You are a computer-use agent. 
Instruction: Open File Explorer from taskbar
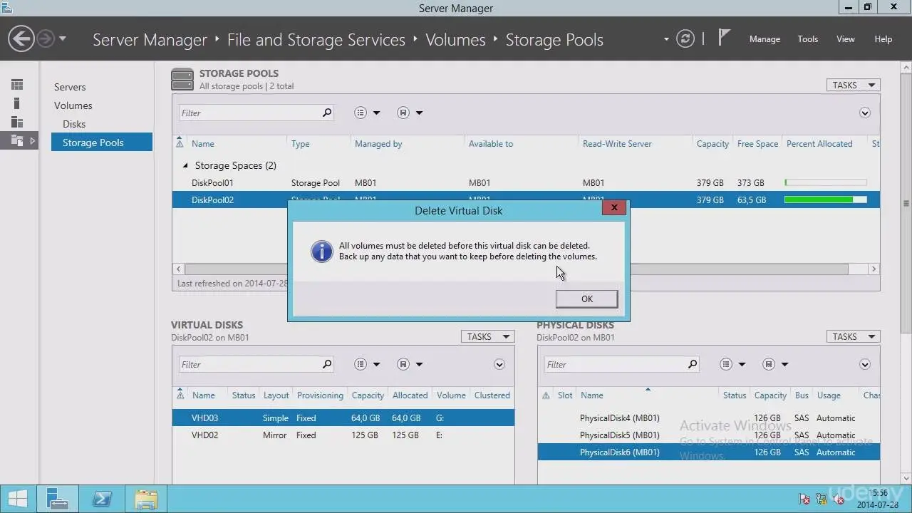point(146,499)
